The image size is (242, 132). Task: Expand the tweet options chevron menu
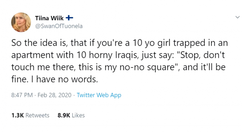tap(238, 17)
